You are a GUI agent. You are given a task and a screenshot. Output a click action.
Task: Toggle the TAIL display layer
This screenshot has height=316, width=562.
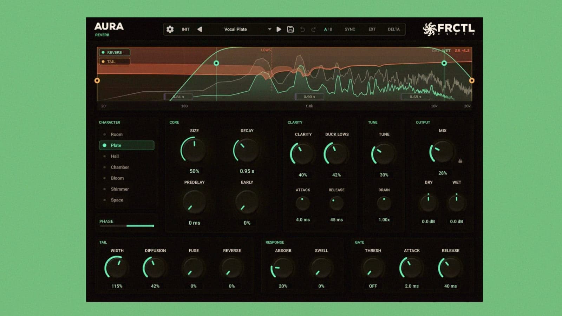[x=115, y=61]
